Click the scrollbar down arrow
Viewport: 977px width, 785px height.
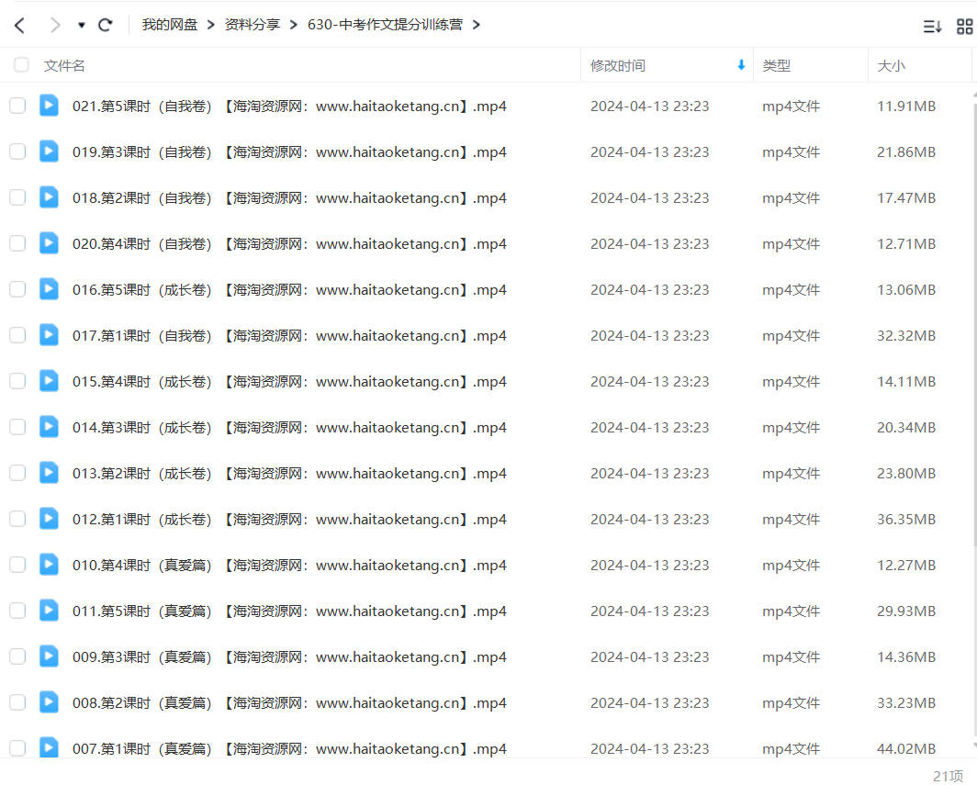coord(974,746)
